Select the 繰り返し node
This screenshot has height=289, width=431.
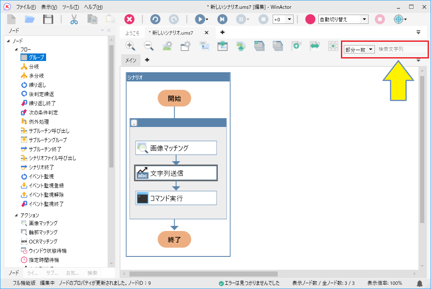click(x=34, y=85)
